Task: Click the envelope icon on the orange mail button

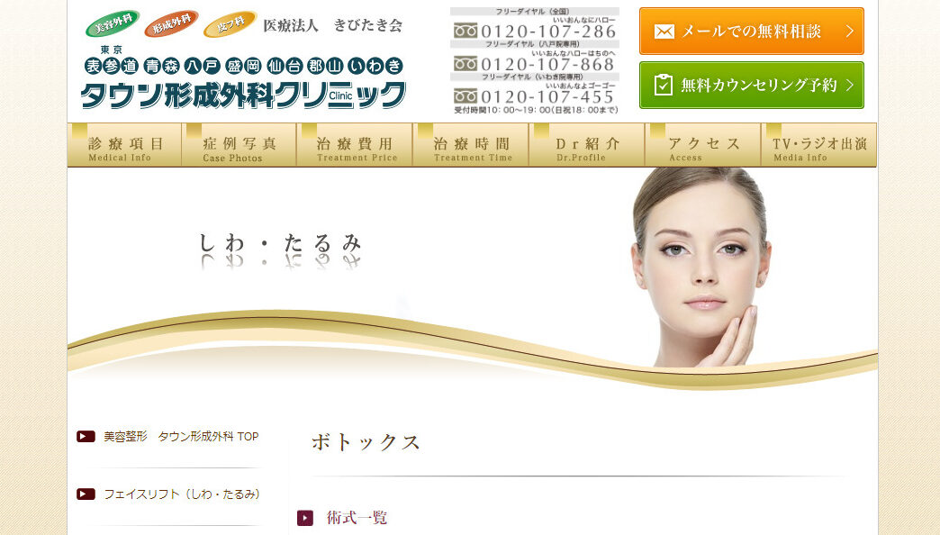Action: [664, 32]
